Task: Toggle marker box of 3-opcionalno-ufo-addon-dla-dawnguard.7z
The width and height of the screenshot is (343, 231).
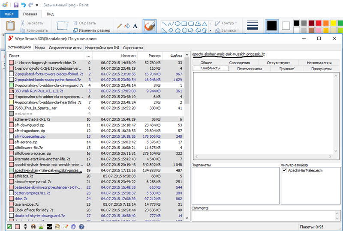Action: pos(12,86)
